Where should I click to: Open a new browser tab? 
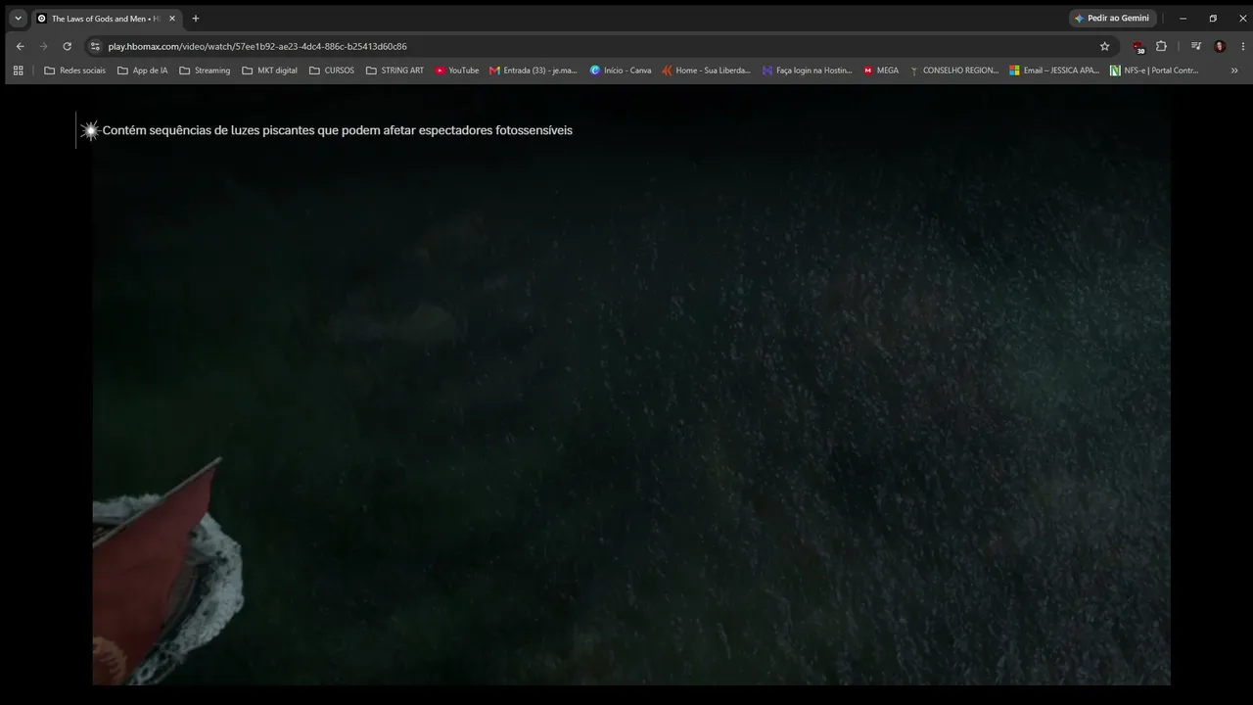pos(196,19)
